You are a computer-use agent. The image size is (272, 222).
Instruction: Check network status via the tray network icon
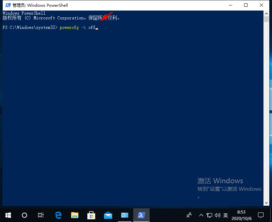point(209,215)
